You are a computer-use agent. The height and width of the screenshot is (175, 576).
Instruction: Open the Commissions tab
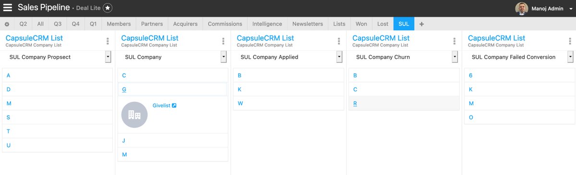pyautogui.click(x=225, y=24)
